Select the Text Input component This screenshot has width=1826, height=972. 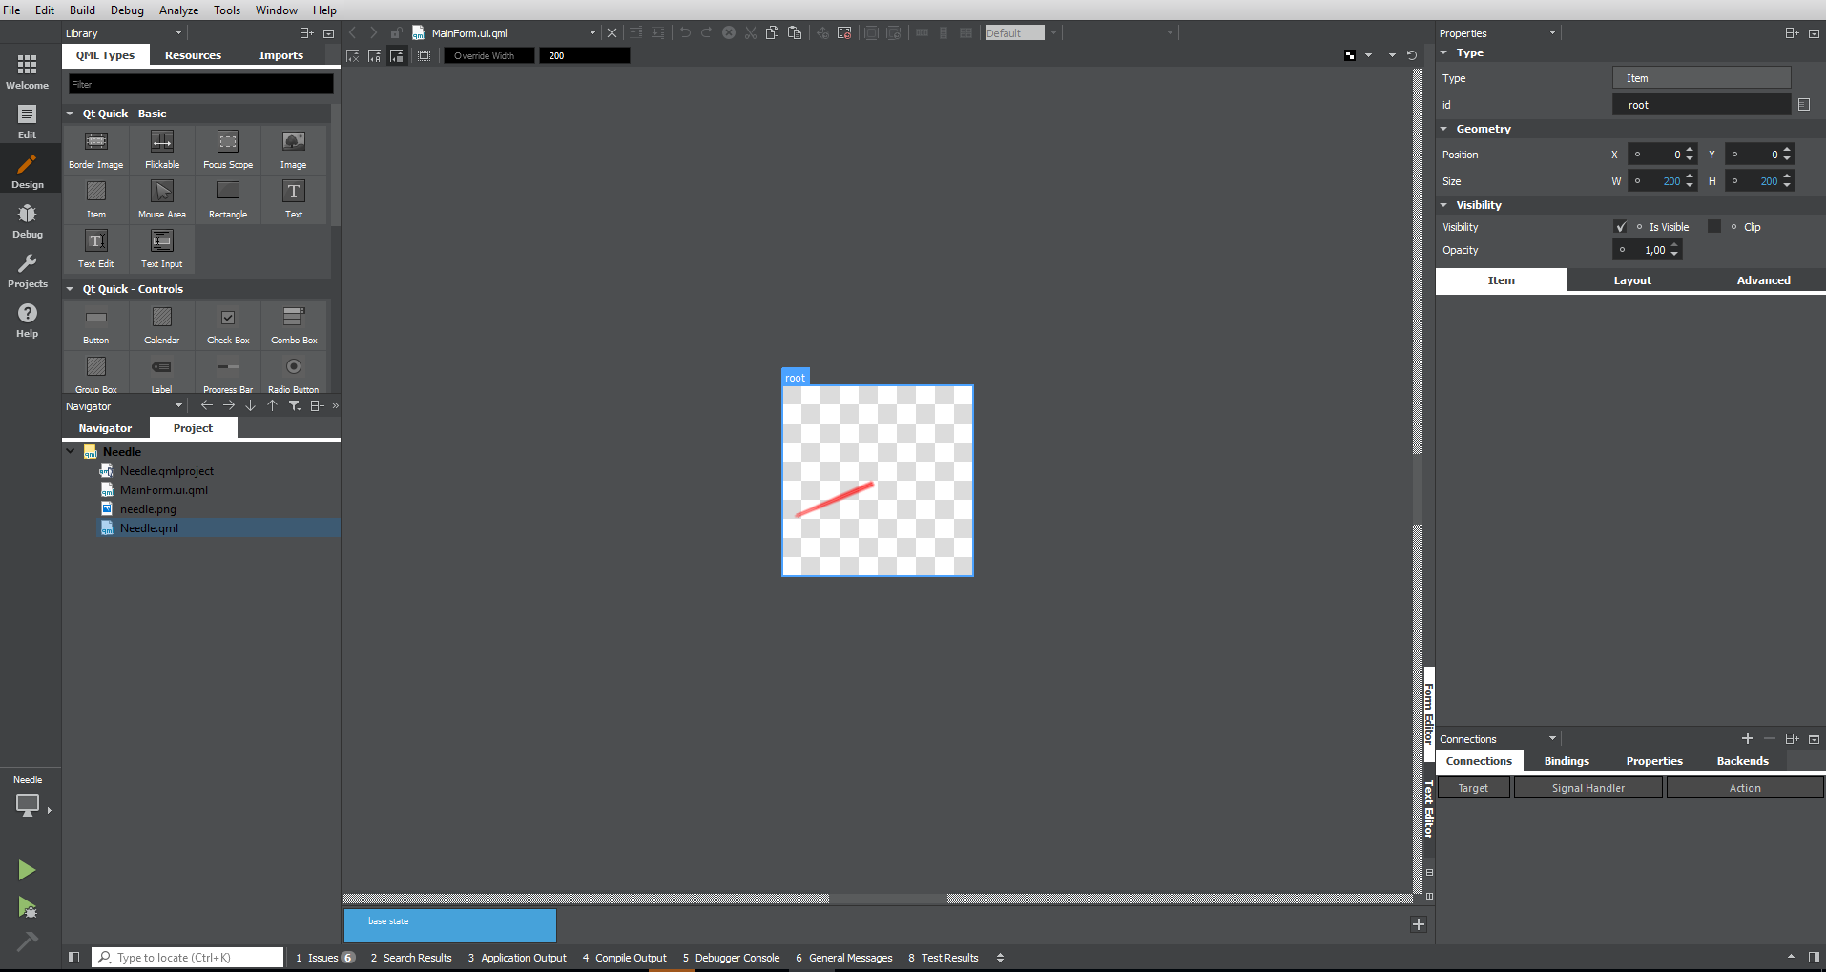click(162, 248)
